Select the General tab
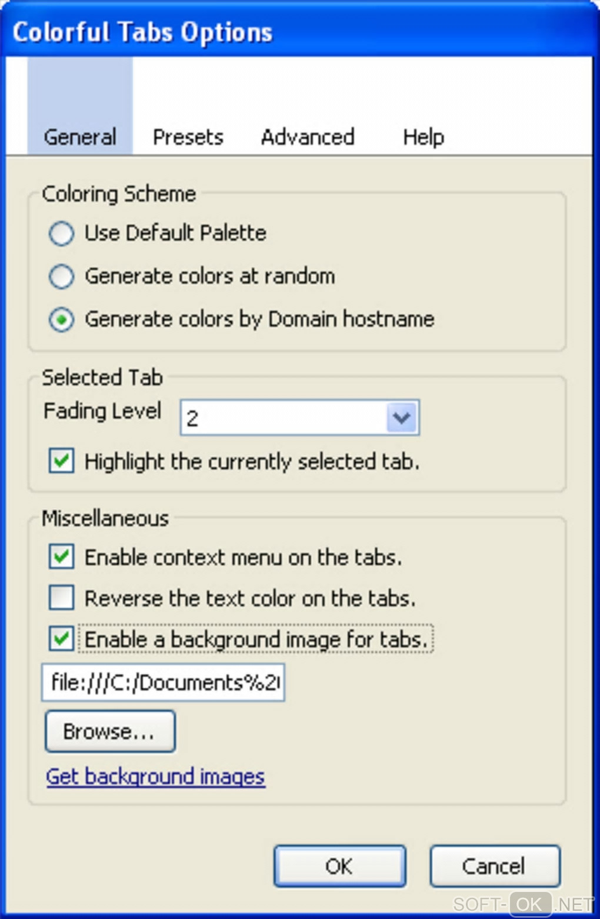 coord(80,137)
